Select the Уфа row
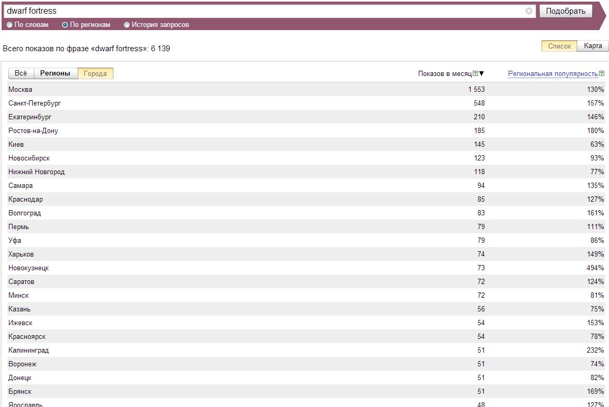609x407 pixels. coord(306,240)
